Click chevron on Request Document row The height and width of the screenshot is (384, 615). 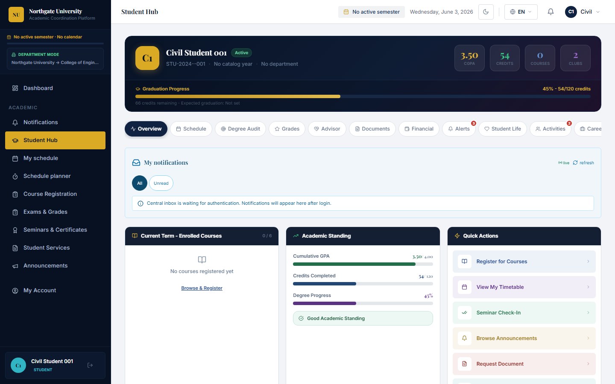coord(588,364)
